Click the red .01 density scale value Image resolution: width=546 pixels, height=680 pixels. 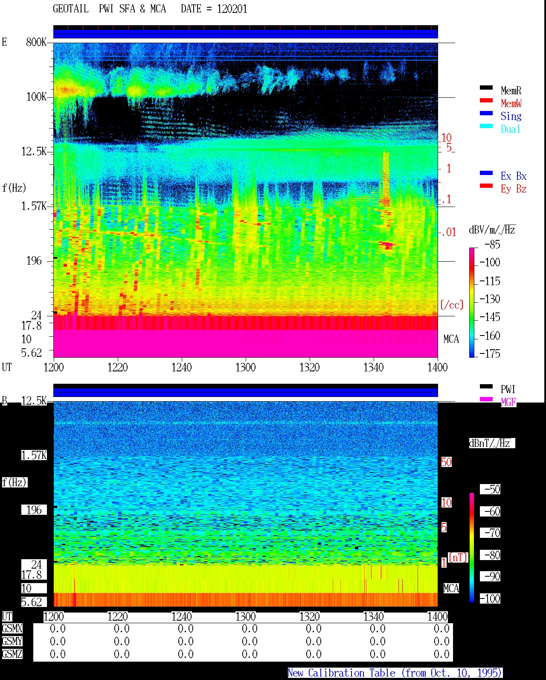[448, 232]
